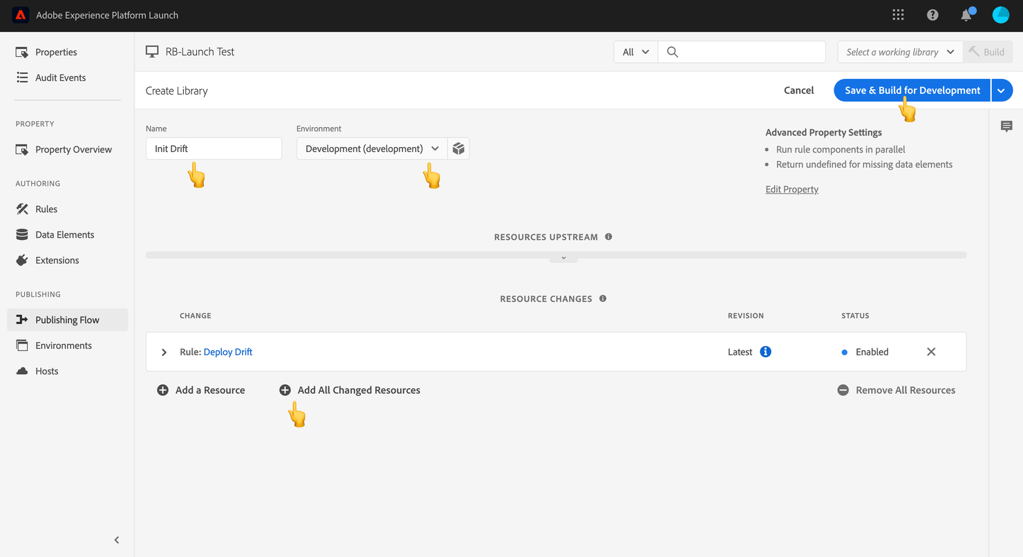Open the comments panel icon
Viewport: 1023px width, 557px height.
point(1006,126)
